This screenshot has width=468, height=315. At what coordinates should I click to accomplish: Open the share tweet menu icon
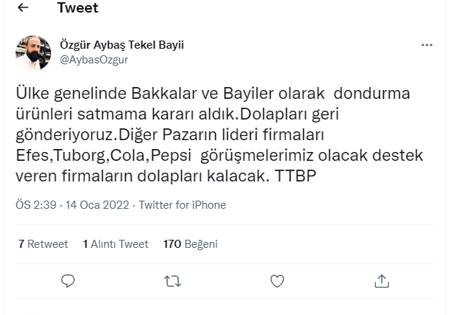click(382, 280)
